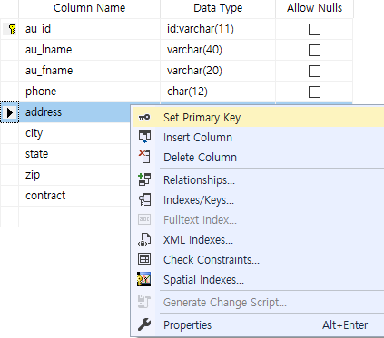Open Indexes/Keys... dialog entry
This screenshot has width=384, height=338.
258,199
